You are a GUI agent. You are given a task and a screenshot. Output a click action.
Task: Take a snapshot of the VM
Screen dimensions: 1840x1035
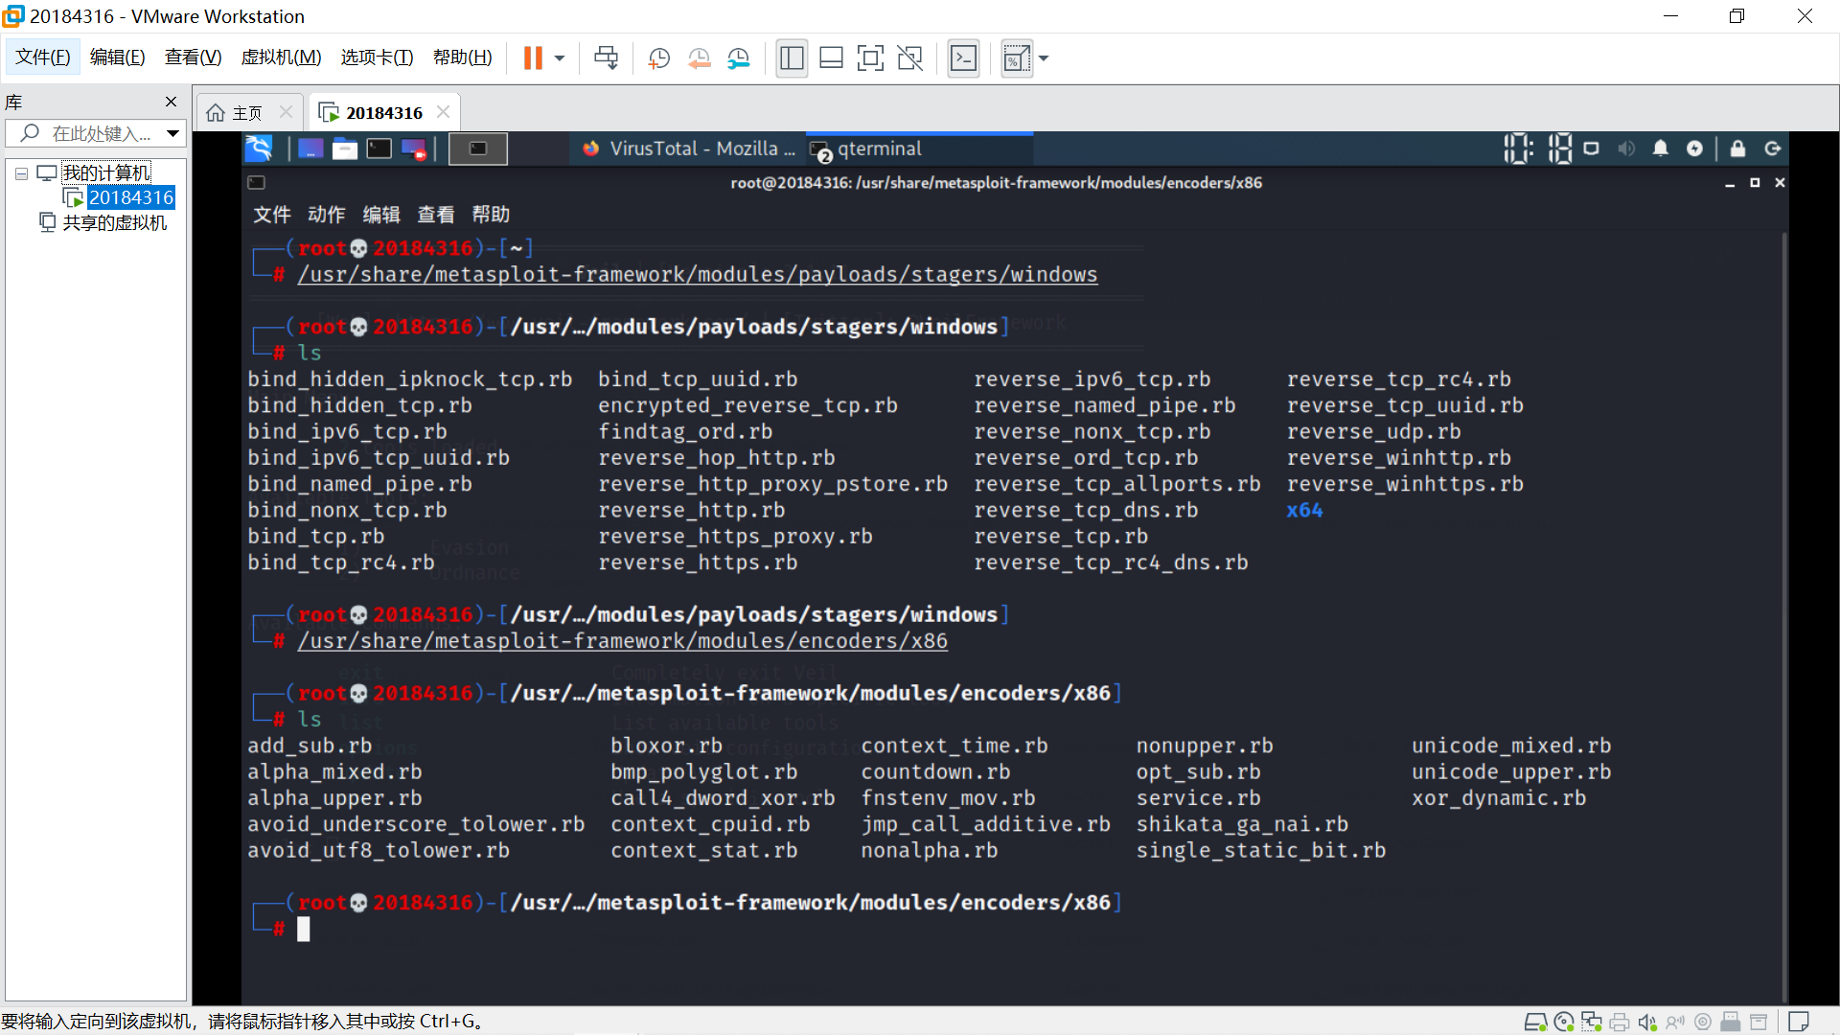(658, 58)
